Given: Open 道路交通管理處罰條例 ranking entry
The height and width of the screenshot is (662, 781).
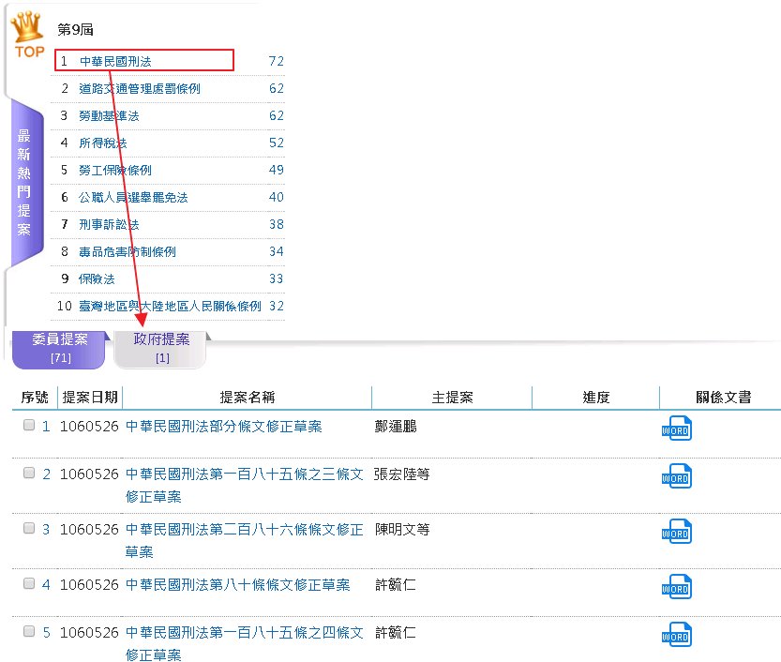Looking at the screenshot, I should (x=139, y=88).
